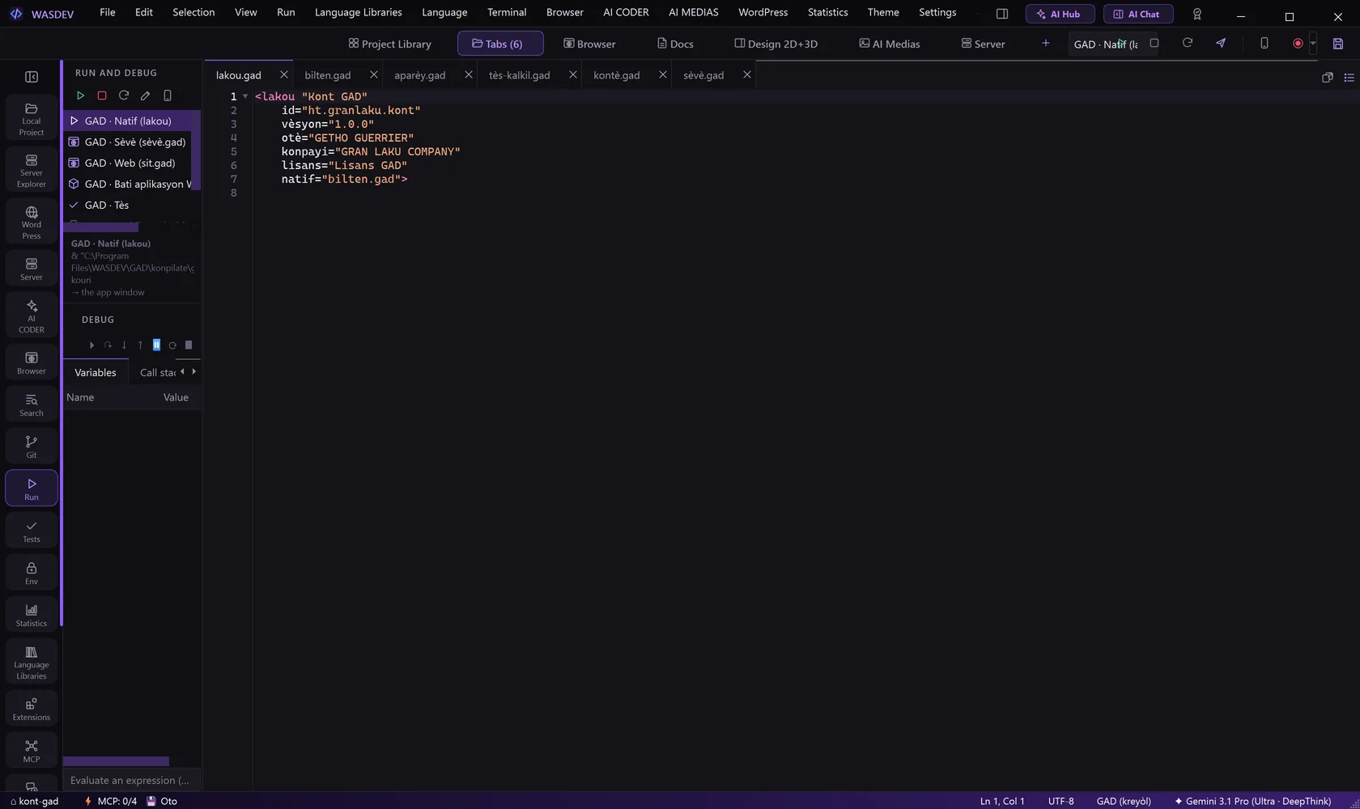Open the Git panel in the sidebar

coord(32,447)
